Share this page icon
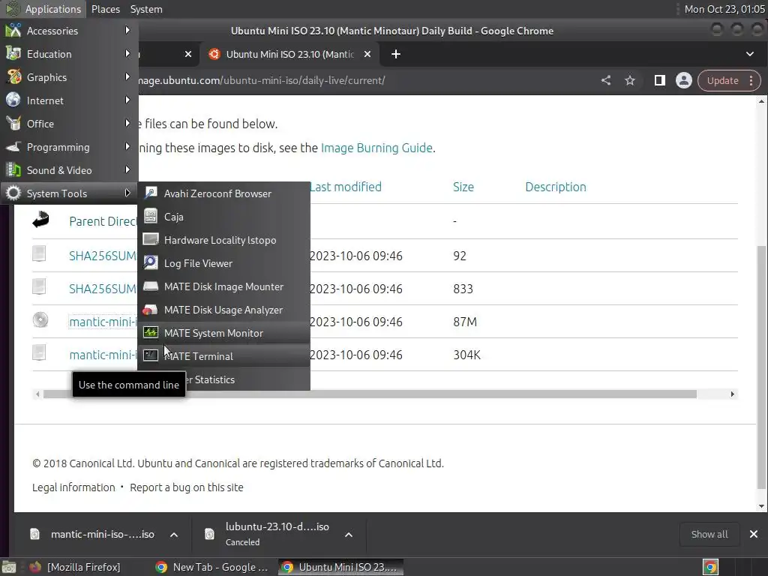768x576 pixels. coord(606,80)
